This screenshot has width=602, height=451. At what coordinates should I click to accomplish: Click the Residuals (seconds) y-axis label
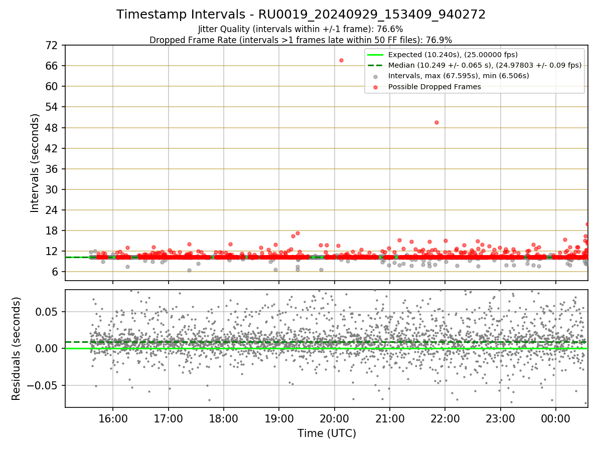17,348
